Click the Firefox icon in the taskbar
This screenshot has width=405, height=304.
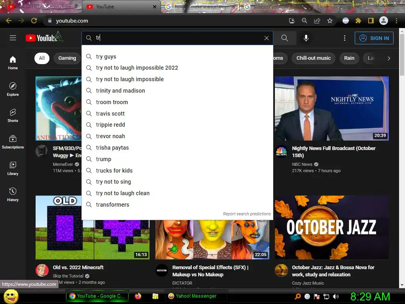tap(138, 296)
